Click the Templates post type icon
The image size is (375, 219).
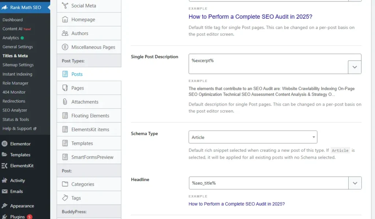(x=65, y=143)
